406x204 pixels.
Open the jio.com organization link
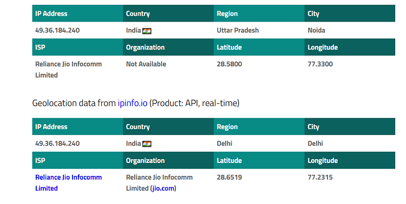pos(163,188)
